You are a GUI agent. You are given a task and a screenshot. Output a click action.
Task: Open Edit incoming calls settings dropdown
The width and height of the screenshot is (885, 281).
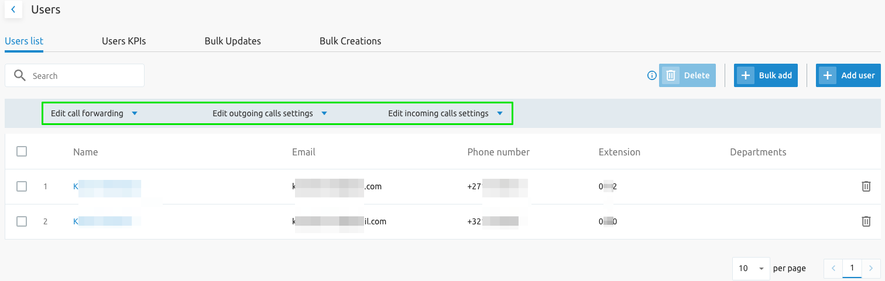tap(445, 113)
